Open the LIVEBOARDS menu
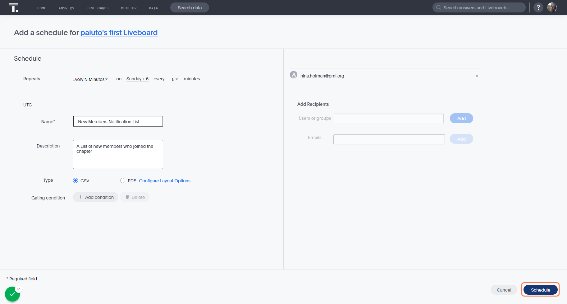Screen dimensions: 567x304 pos(98,8)
